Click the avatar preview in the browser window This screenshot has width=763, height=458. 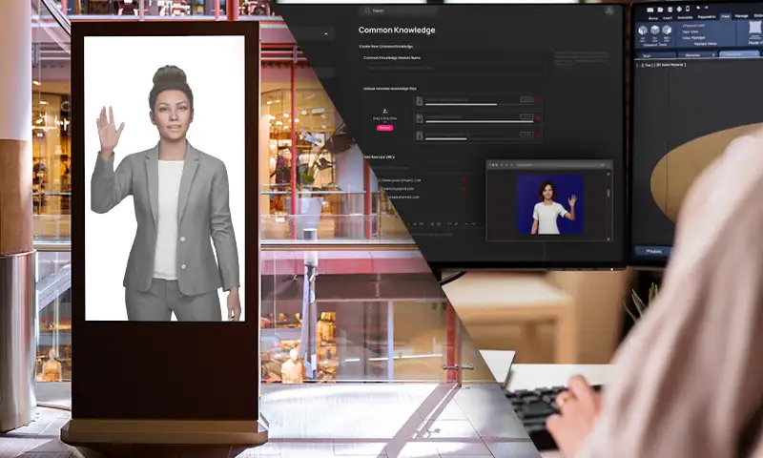click(x=548, y=204)
